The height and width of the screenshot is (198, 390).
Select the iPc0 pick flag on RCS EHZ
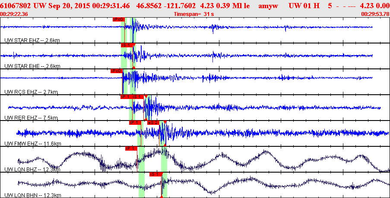[x=117, y=71]
